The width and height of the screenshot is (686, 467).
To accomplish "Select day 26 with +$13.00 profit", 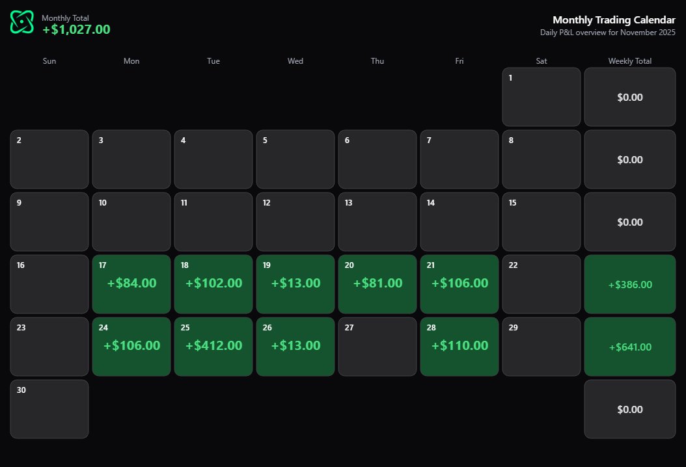I will pyautogui.click(x=295, y=347).
